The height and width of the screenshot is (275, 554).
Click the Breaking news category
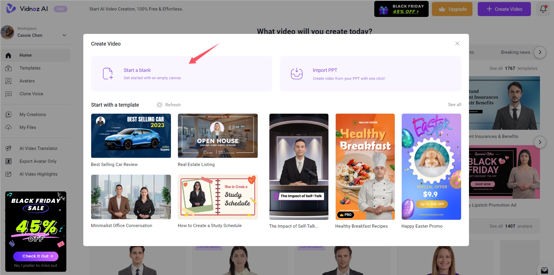tap(515, 52)
